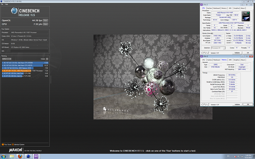Switch to Mainboard tab in top CPU-Z window
255x159 pixels.
pyautogui.click(x=217, y=8)
